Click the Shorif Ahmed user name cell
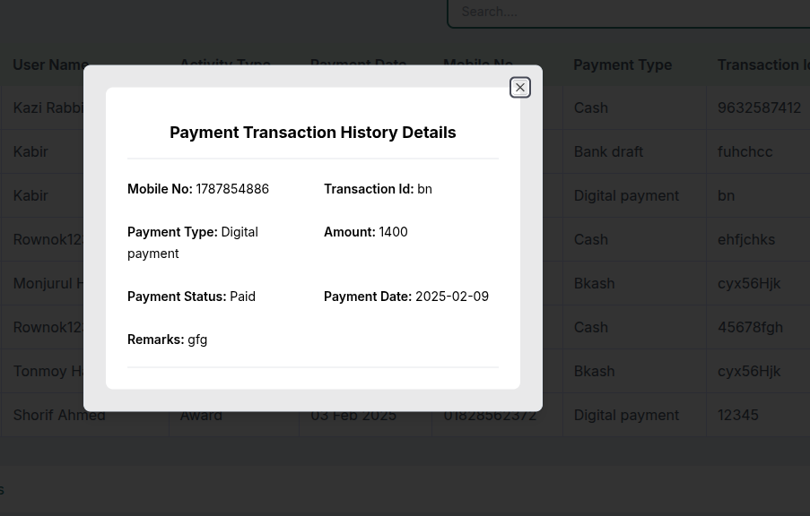 pos(59,415)
